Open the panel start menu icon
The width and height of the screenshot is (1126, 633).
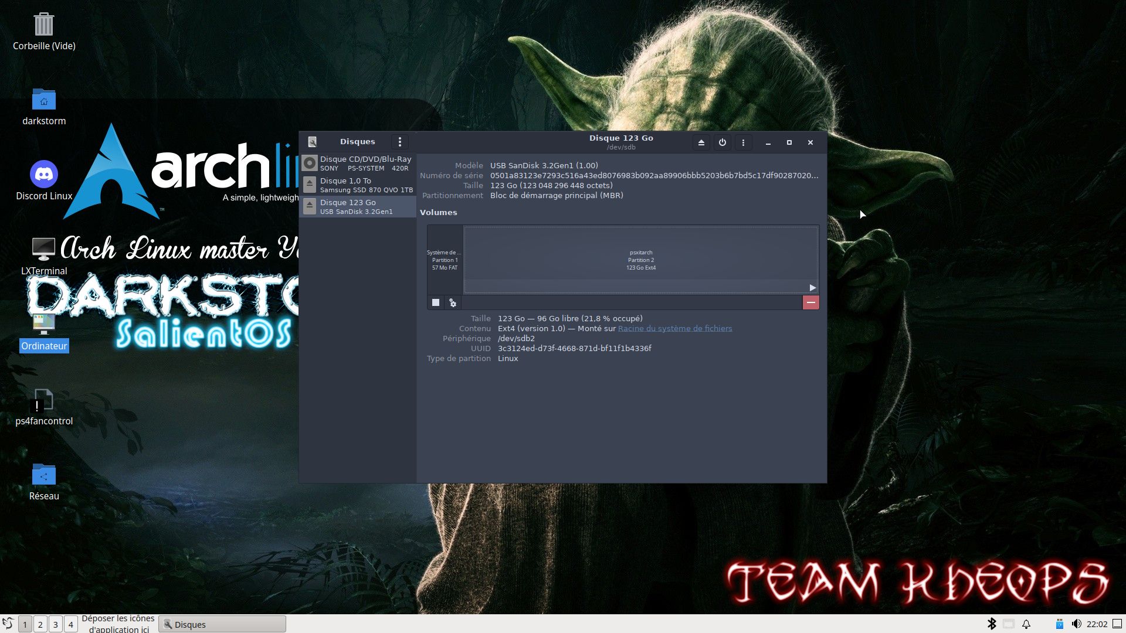click(8, 624)
